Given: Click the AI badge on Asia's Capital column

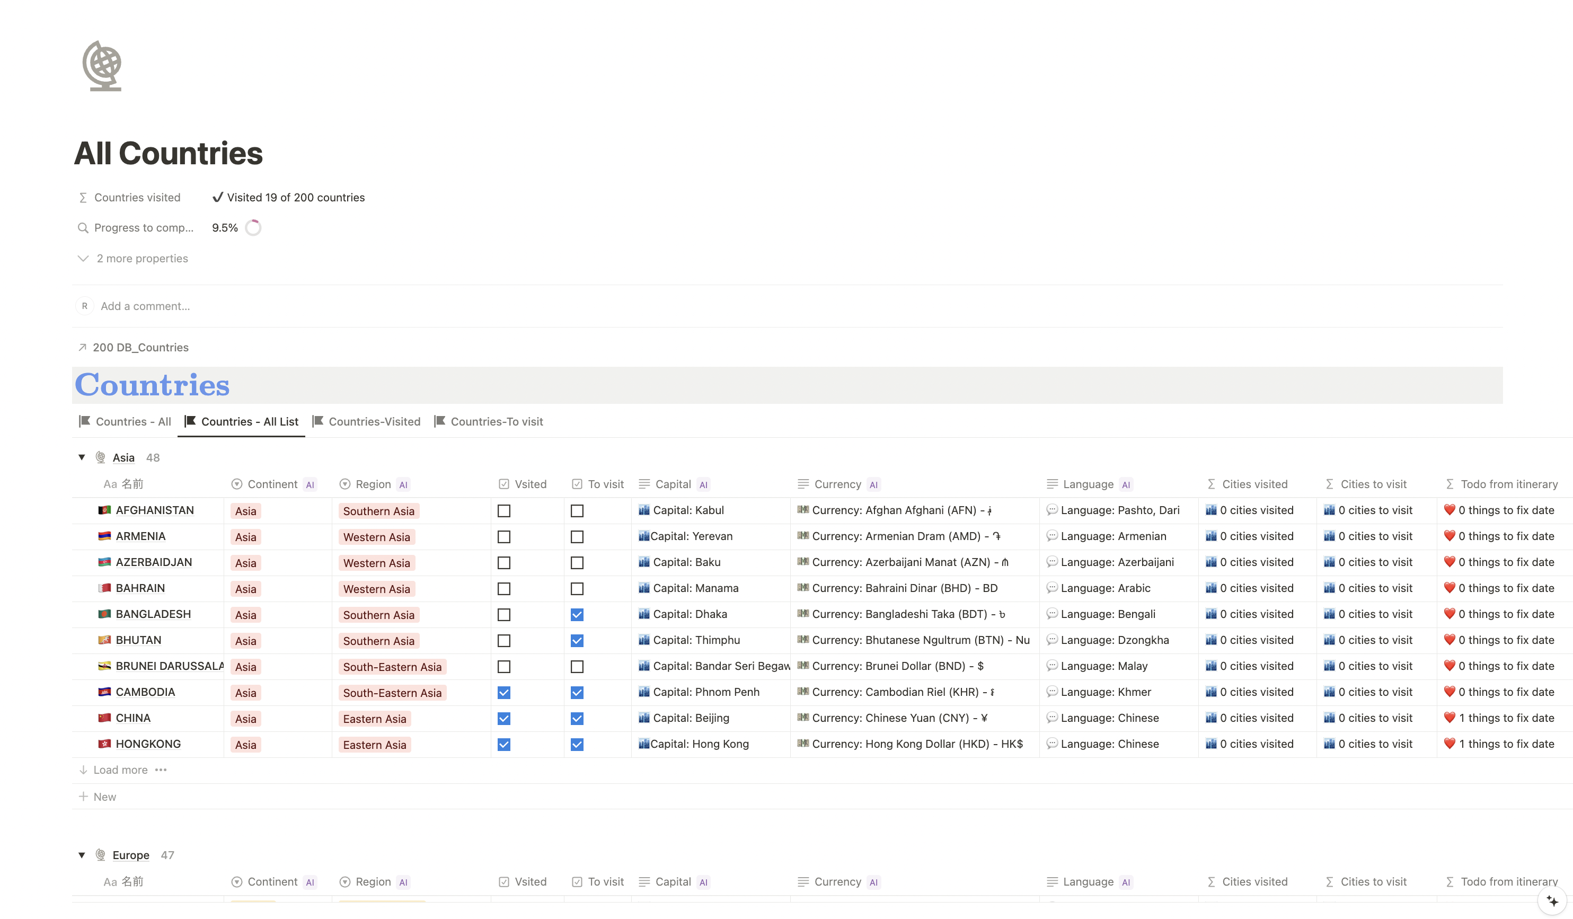Looking at the screenshot, I should [703, 484].
